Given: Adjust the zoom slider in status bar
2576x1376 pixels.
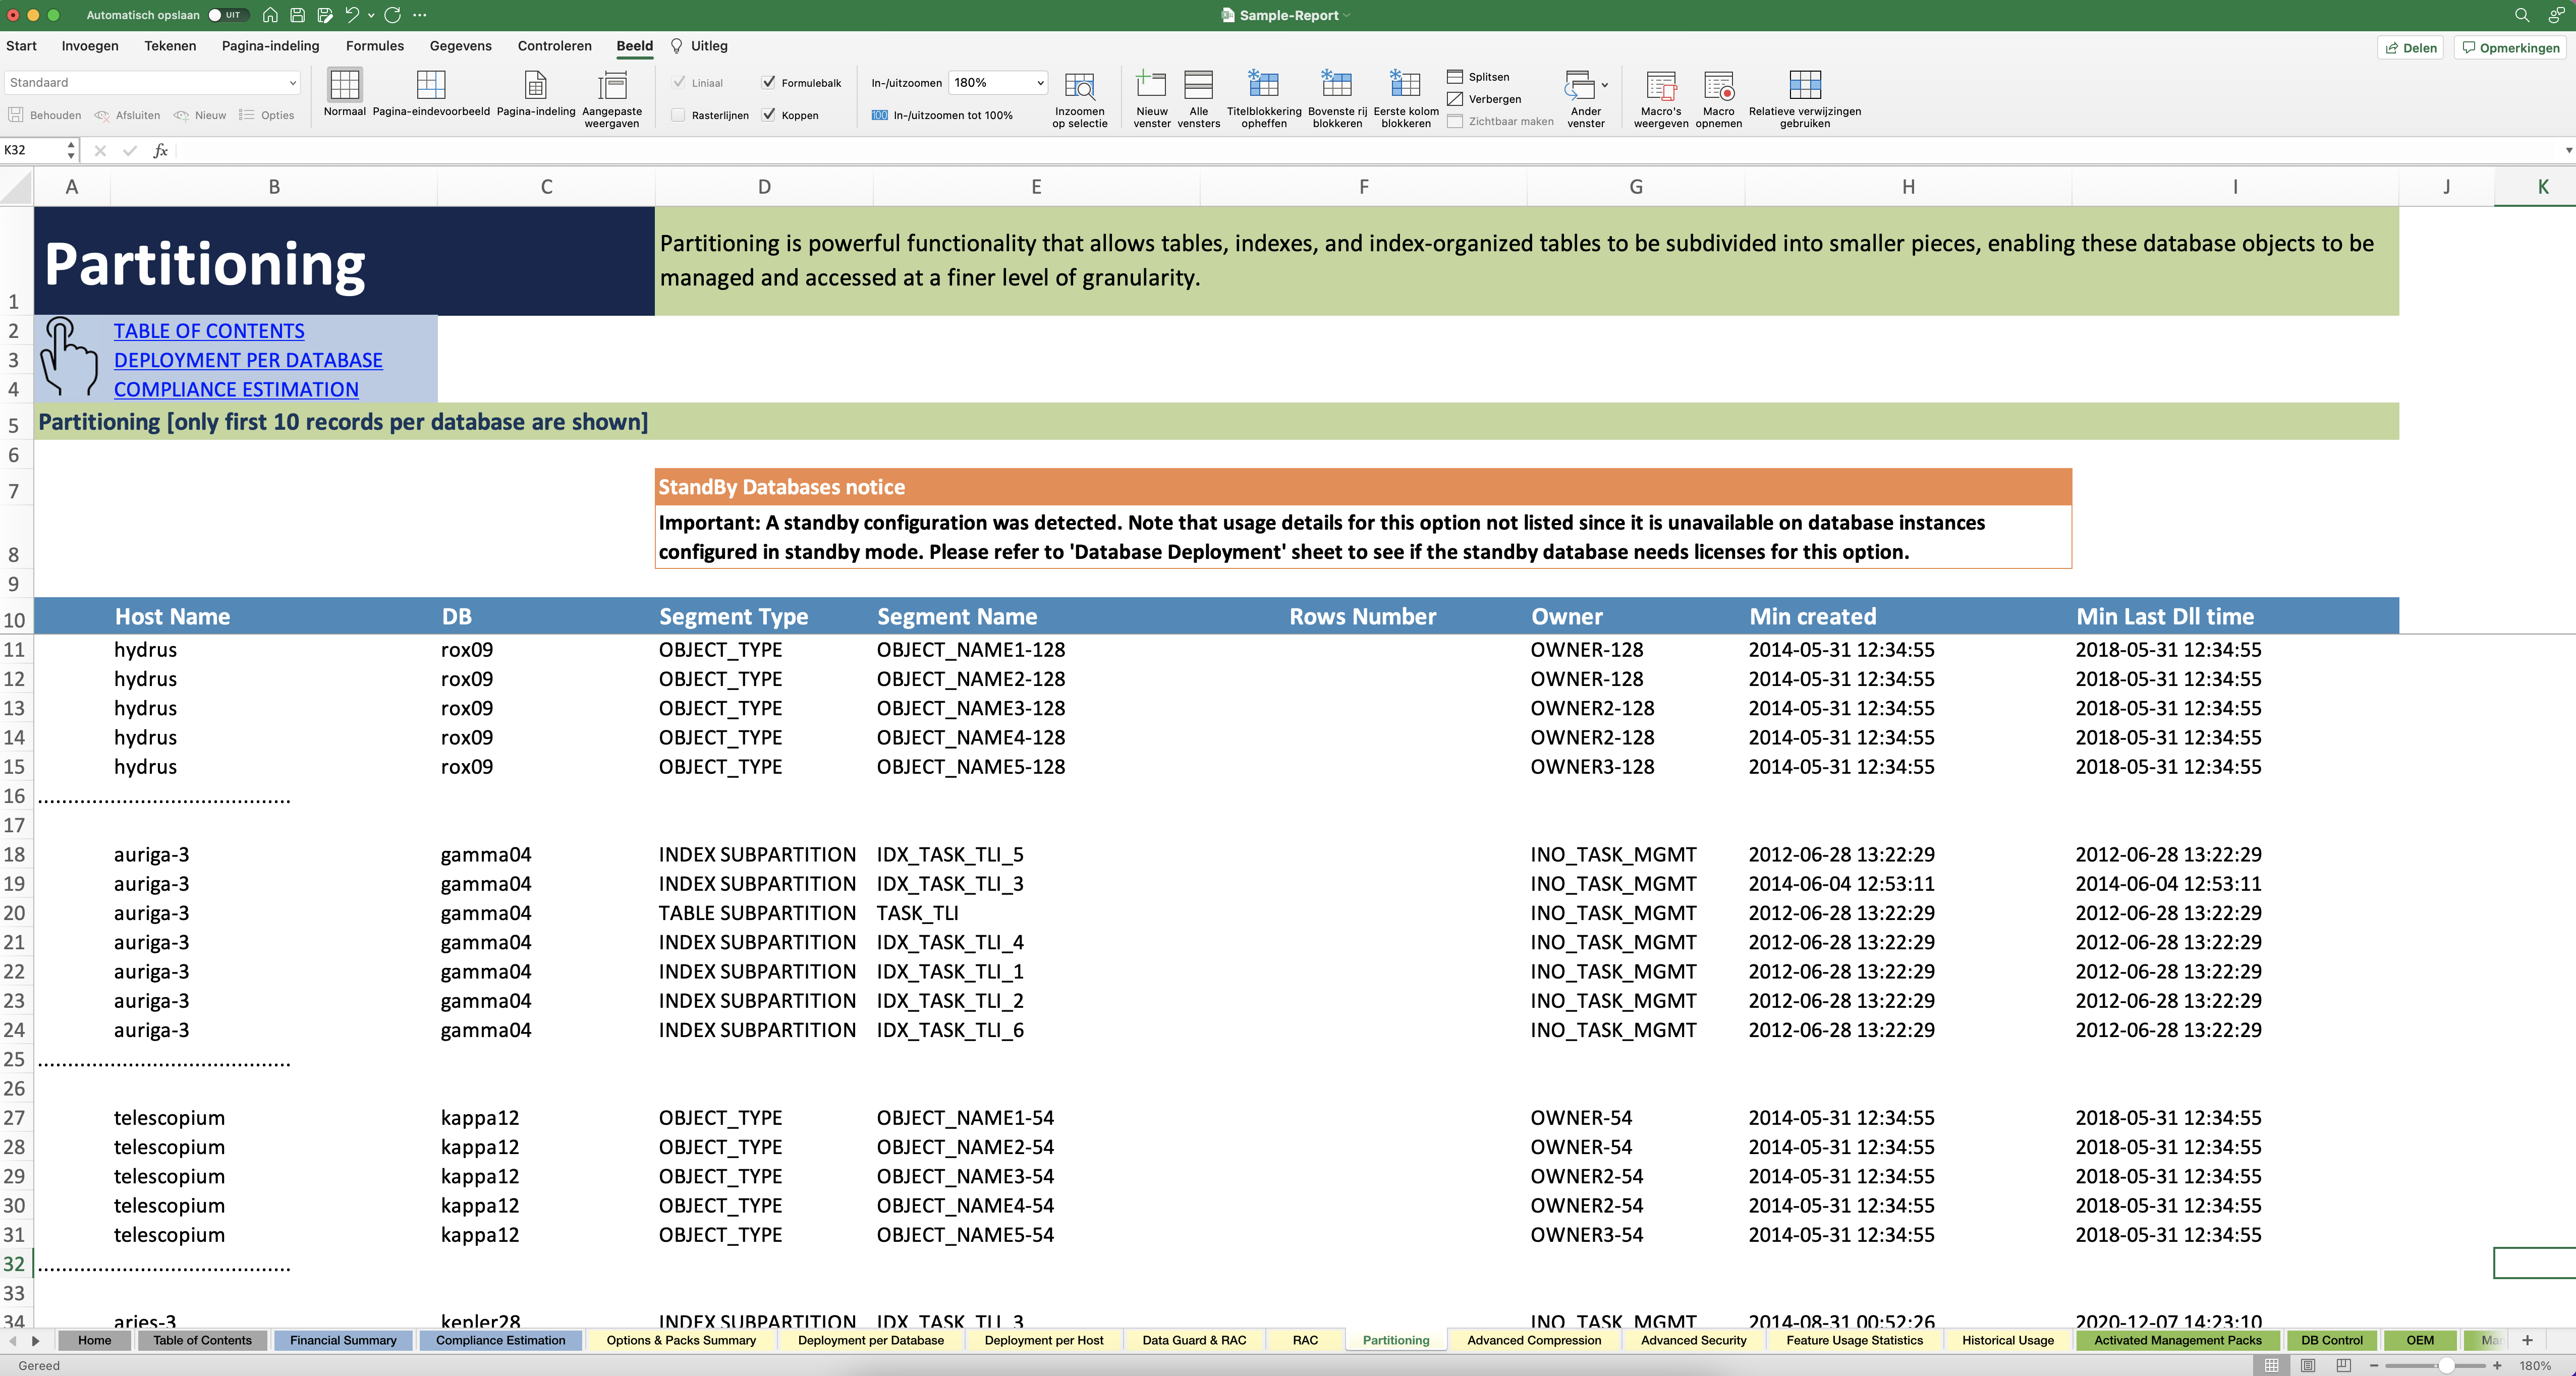Looking at the screenshot, I should 2445,1365.
